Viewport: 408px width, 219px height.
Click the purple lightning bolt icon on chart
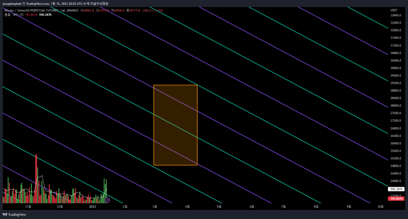107,200
